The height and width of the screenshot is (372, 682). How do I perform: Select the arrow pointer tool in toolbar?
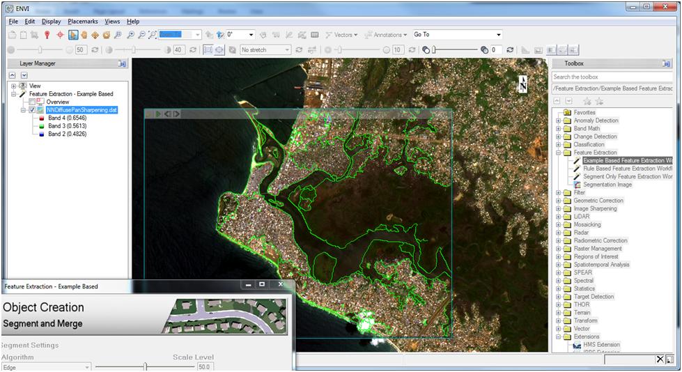click(x=73, y=35)
